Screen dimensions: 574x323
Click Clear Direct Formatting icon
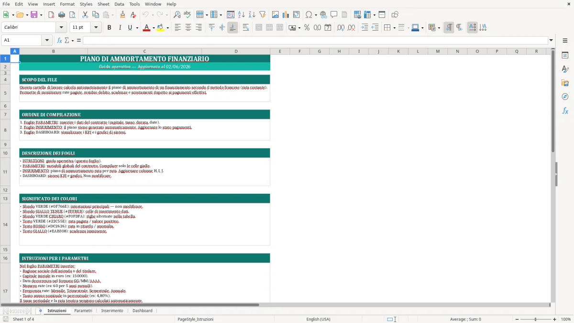coord(132,14)
